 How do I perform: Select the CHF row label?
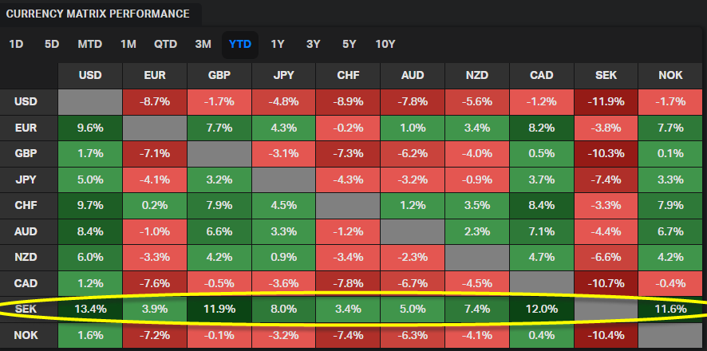pyautogui.click(x=28, y=205)
